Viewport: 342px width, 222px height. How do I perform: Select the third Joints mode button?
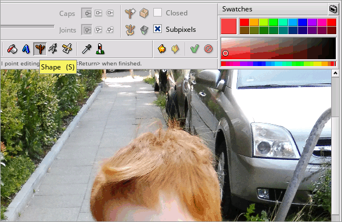109,30
